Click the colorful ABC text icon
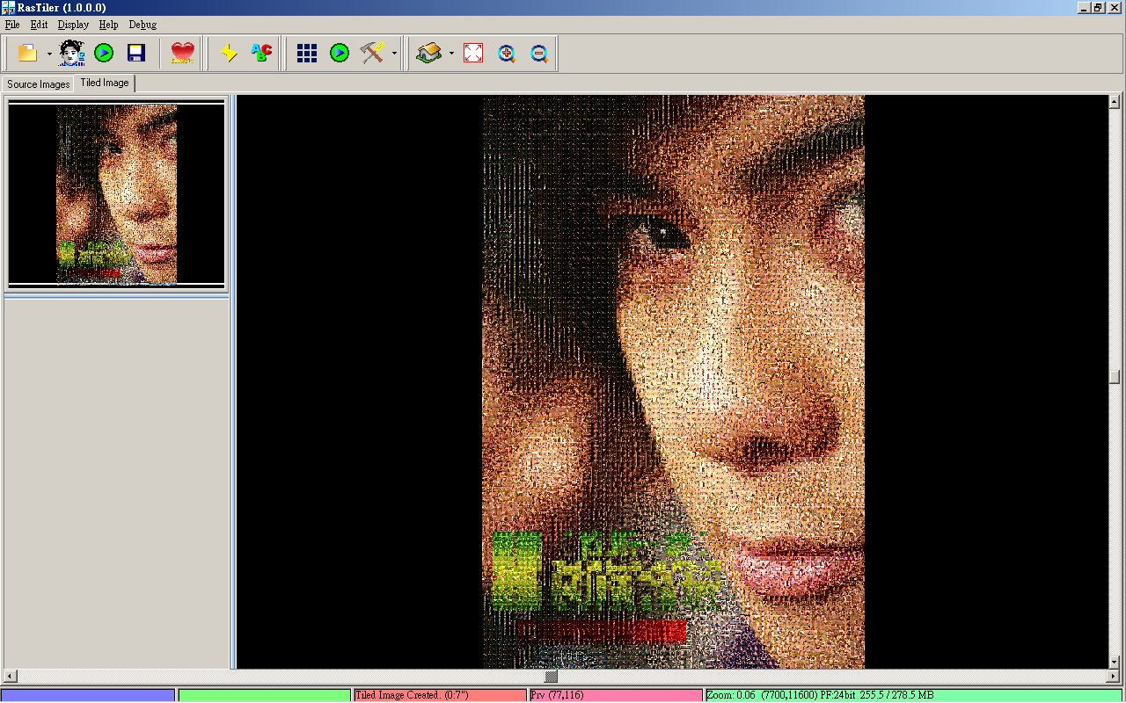Viewport: 1126px width, 703px height. [261, 53]
